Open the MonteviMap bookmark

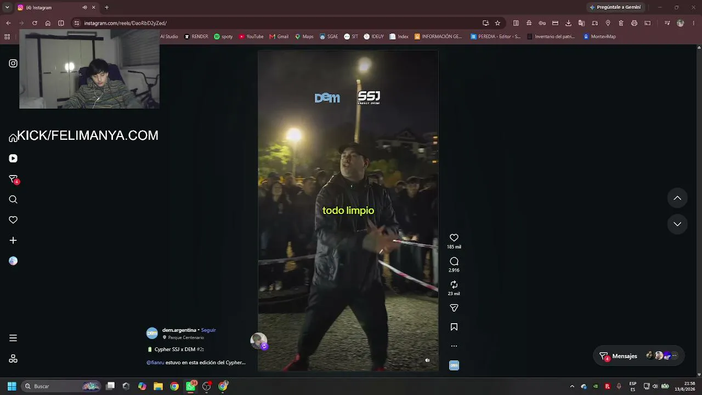[599, 37]
